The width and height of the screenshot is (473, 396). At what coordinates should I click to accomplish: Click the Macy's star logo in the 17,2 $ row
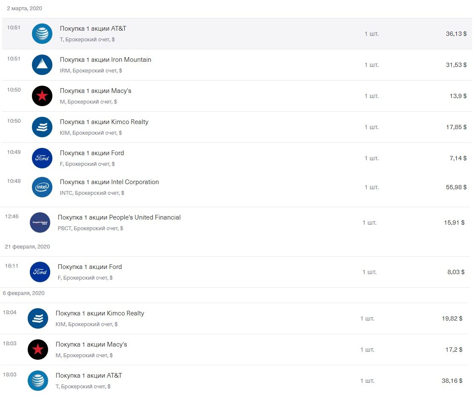[x=38, y=350]
